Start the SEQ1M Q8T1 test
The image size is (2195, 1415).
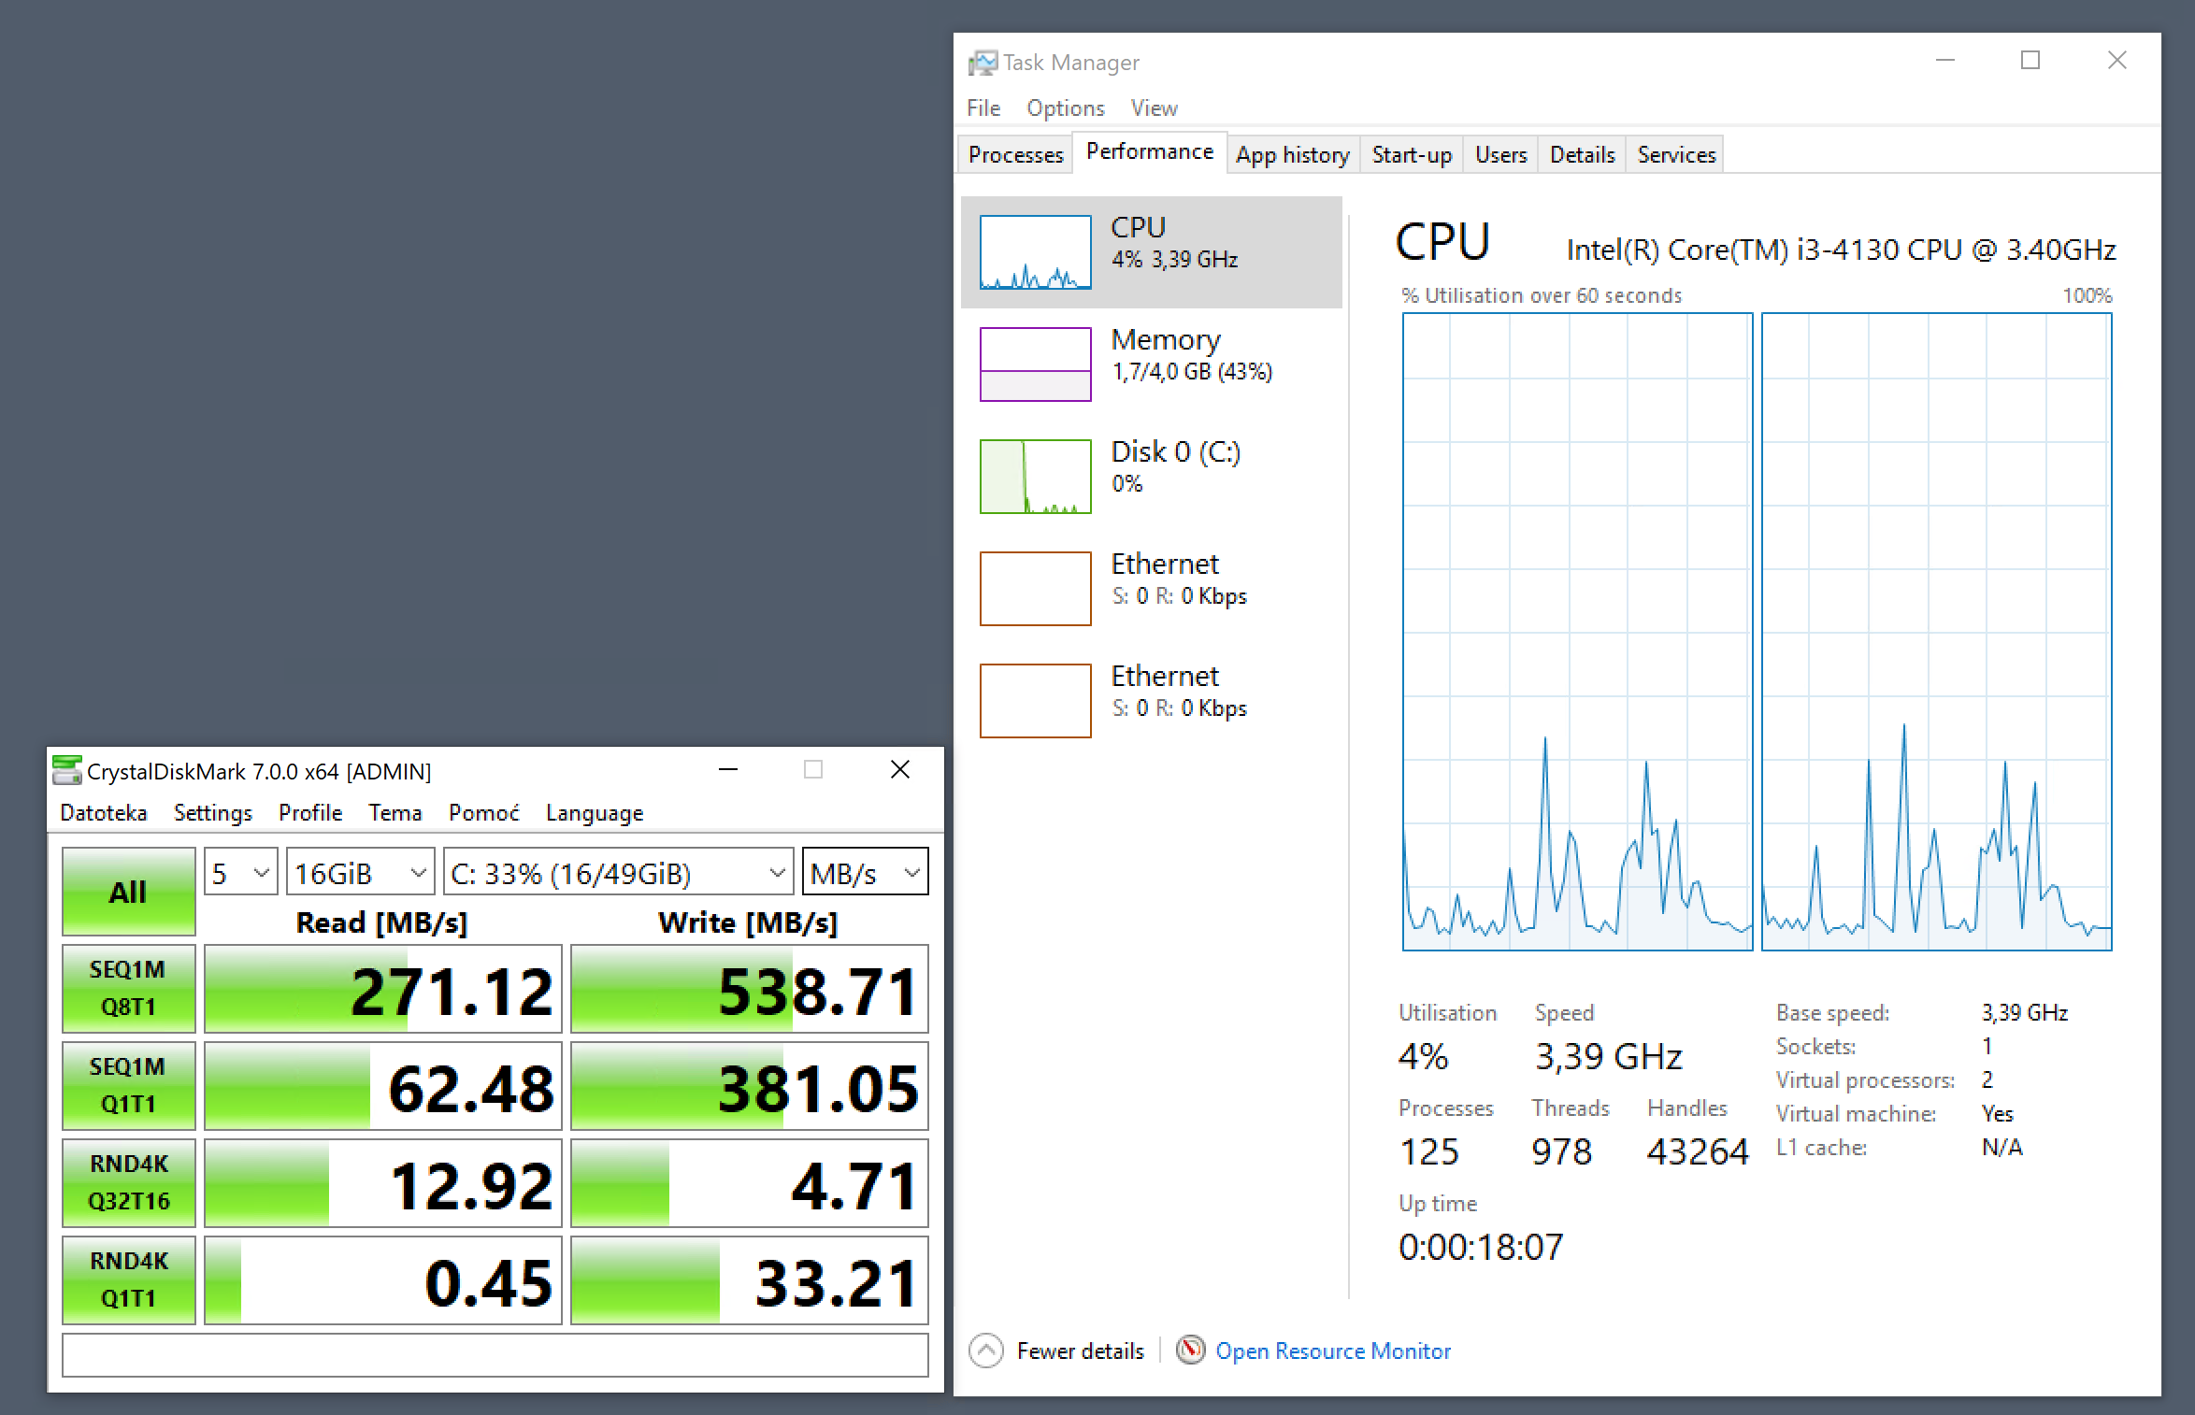128,988
